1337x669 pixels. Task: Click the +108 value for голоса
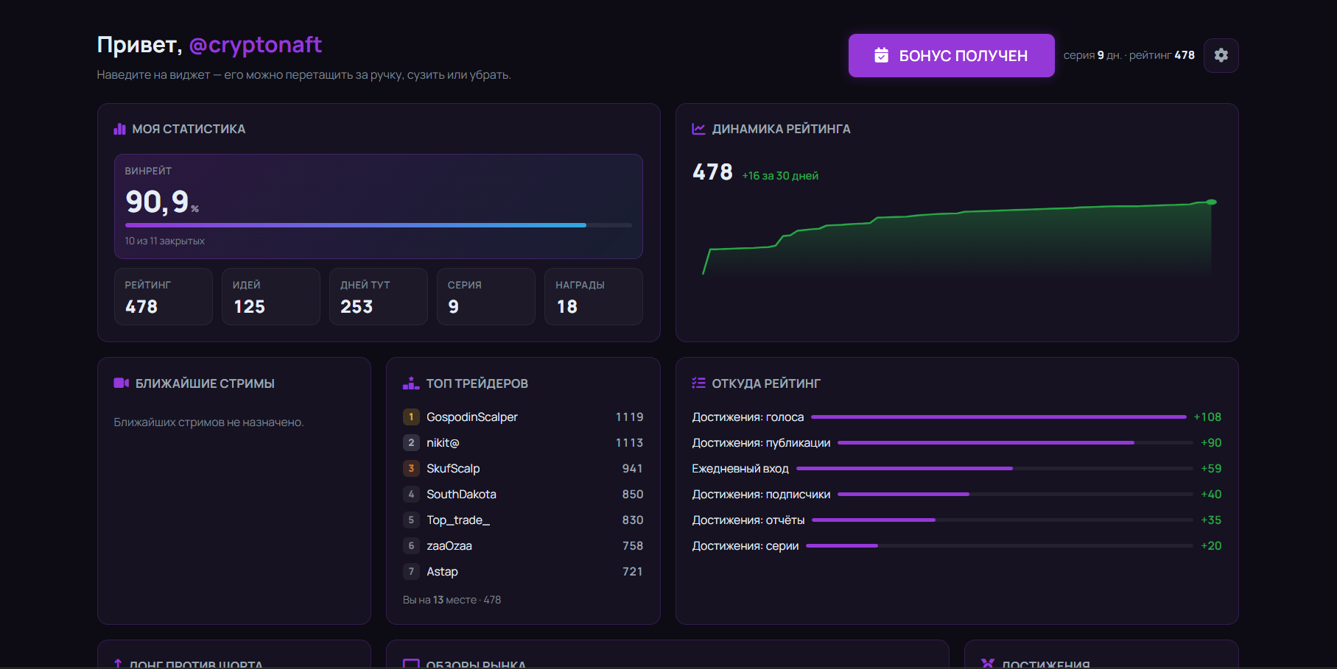1207,417
